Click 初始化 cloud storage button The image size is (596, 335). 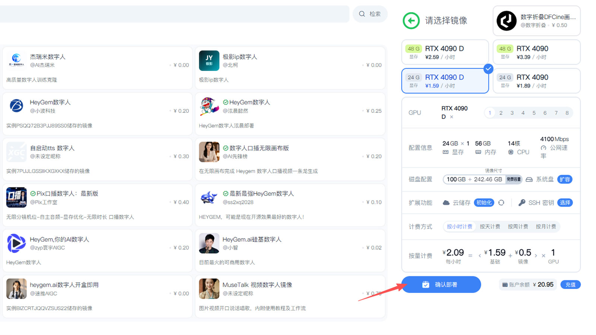pyautogui.click(x=484, y=202)
